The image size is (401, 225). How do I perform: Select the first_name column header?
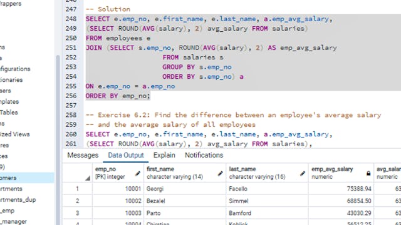(185, 172)
